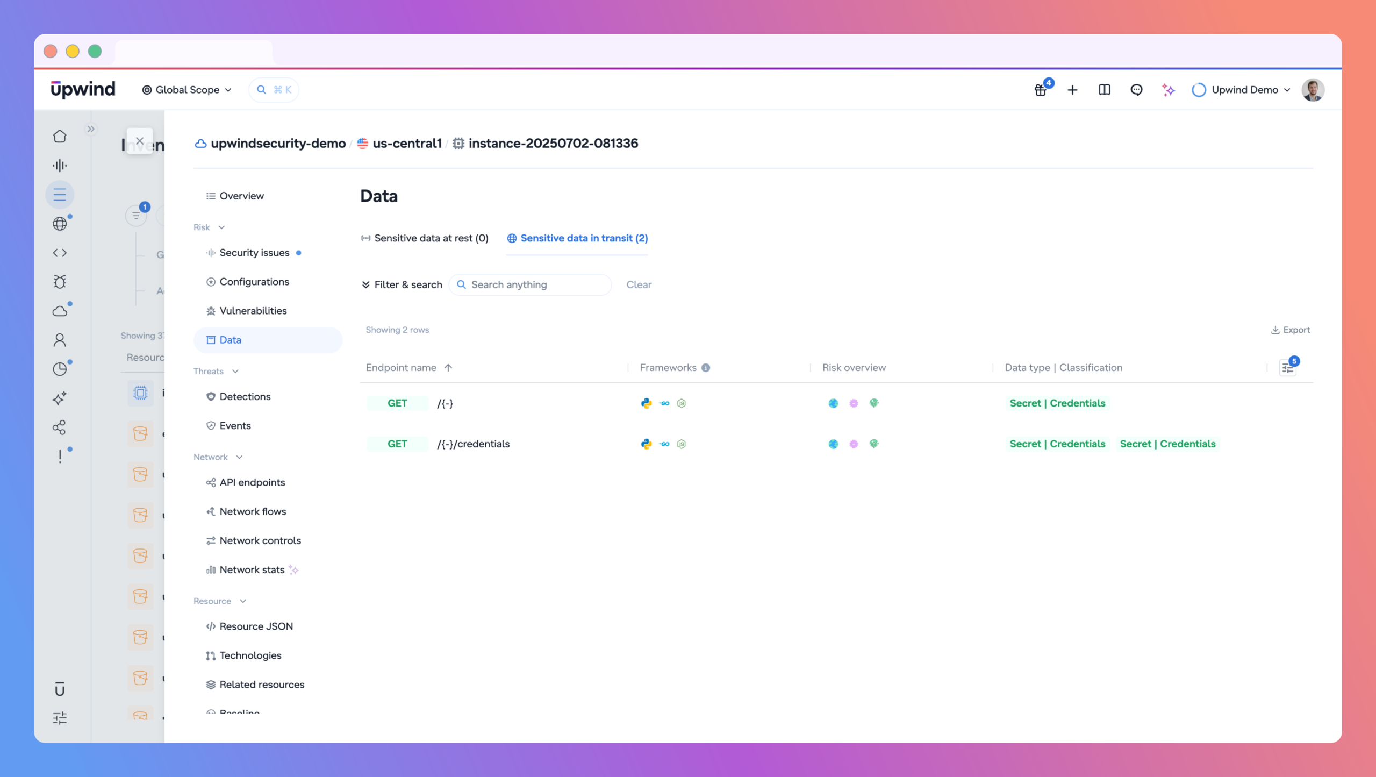Expand sidebar with double-chevron icon
The width and height of the screenshot is (1376, 777).
coord(91,129)
